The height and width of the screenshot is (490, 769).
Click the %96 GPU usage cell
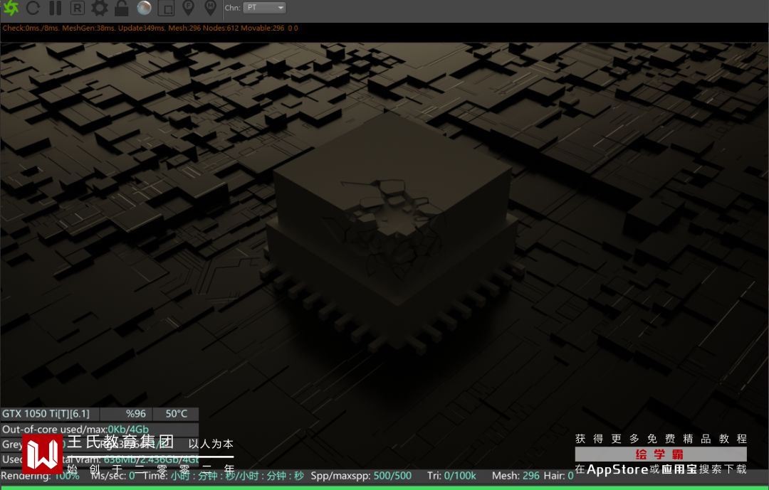pos(135,414)
